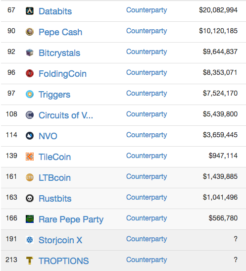
Task: Click the Databits coin icon
Action: click(30, 11)
